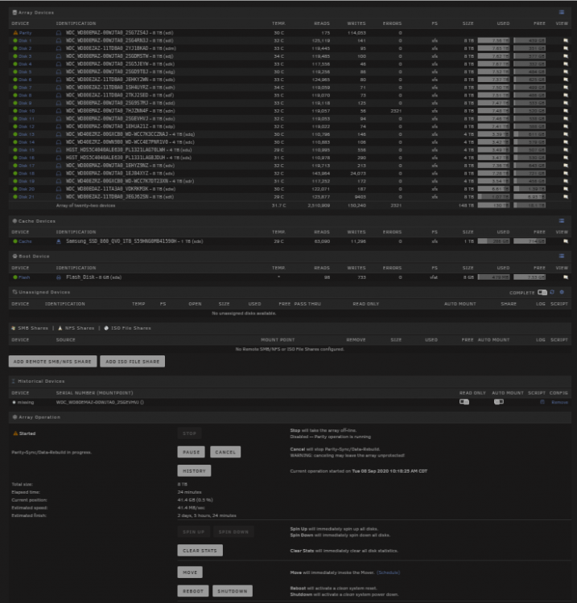Open the parity History
Screen dimensions: 577x603
coord(194,470)
